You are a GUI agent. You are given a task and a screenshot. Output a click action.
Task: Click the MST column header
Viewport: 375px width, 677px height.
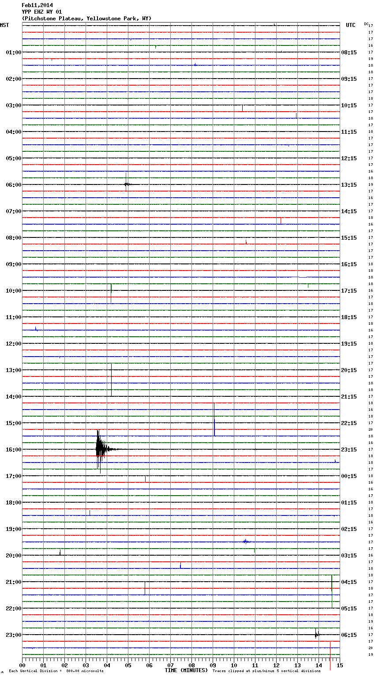point(4,25)
